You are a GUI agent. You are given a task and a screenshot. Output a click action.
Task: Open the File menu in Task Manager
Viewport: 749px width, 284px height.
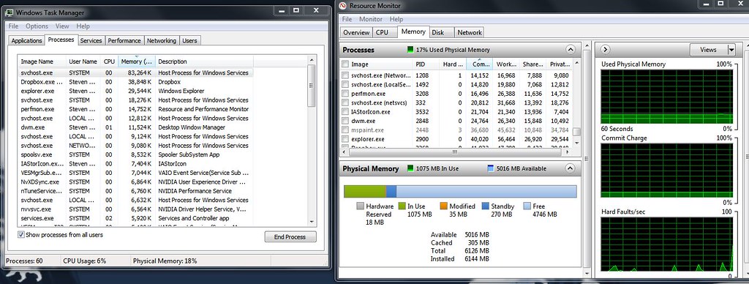(13, 26)
